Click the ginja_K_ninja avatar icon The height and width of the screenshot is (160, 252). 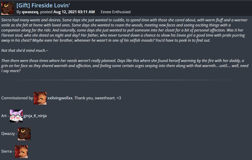click(16, 116)
